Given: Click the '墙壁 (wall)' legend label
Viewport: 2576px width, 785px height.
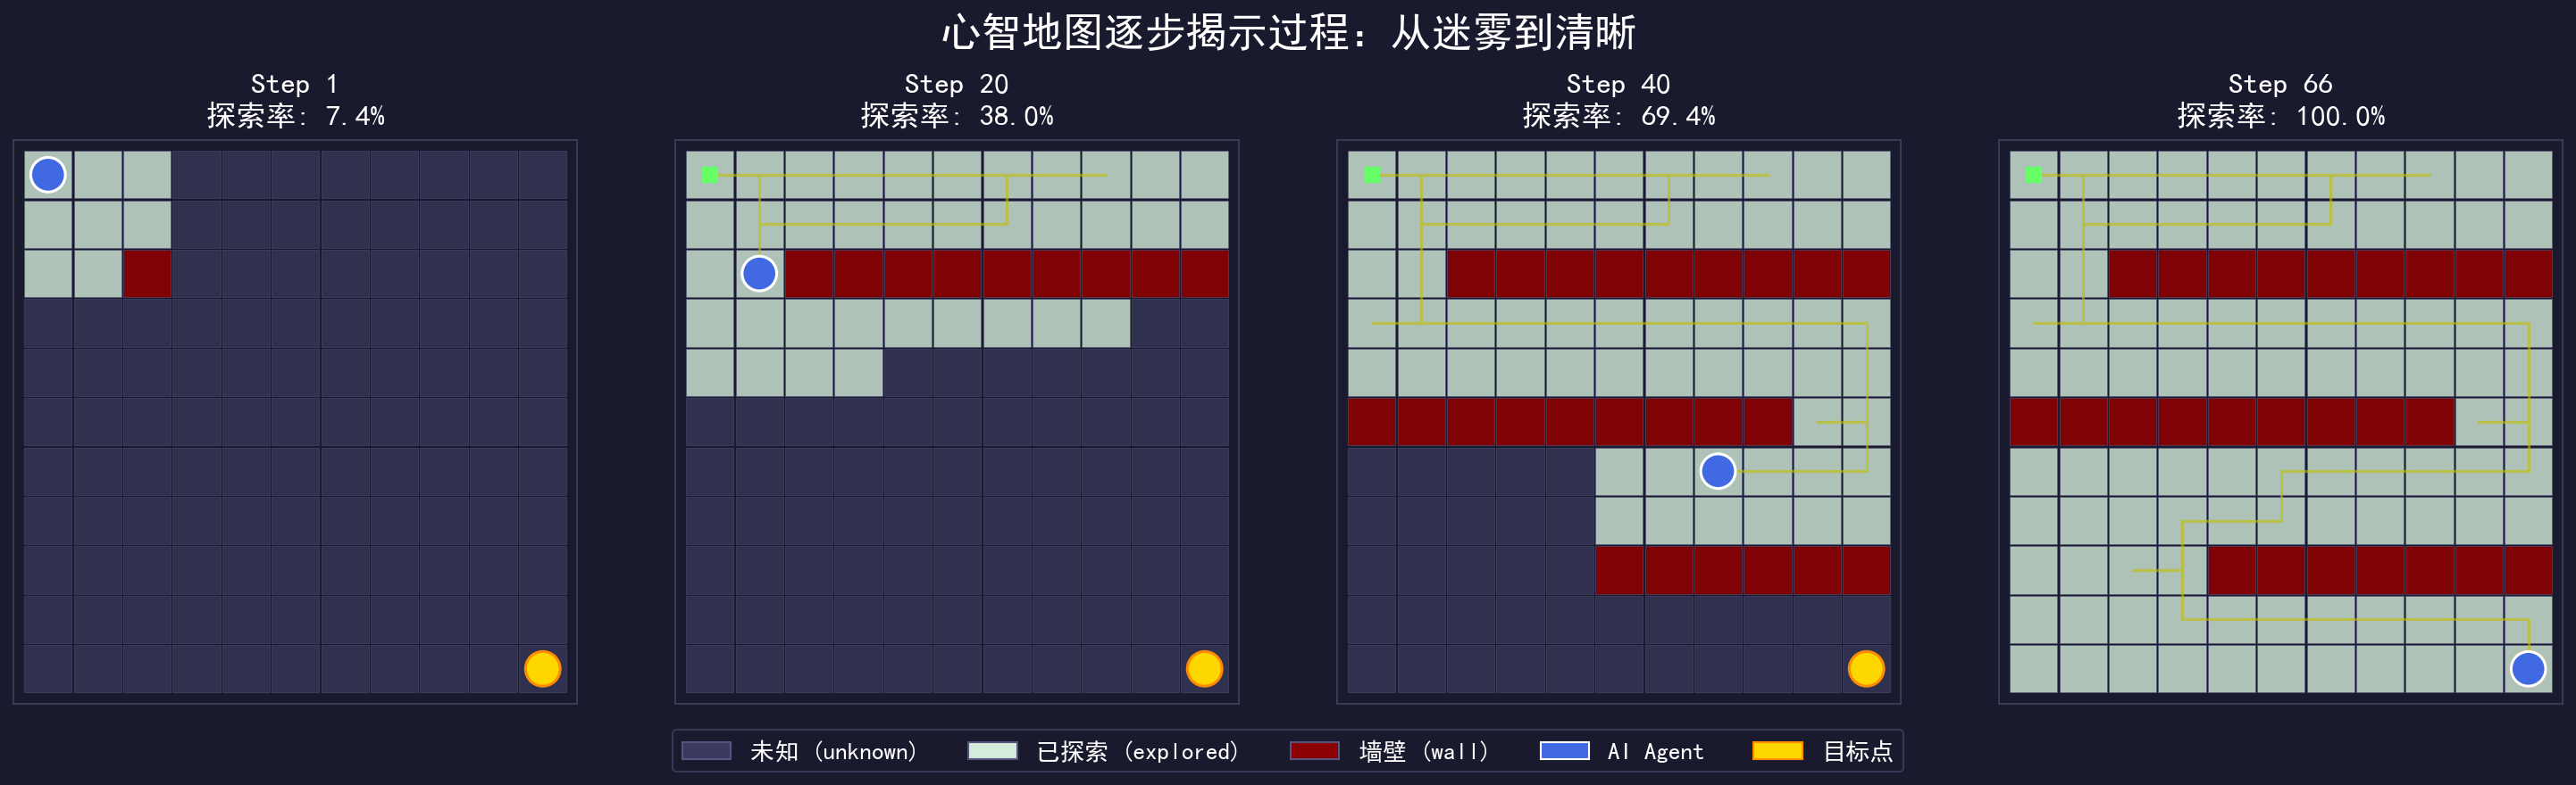Looking at the screenshot, I should (1424, 751).
